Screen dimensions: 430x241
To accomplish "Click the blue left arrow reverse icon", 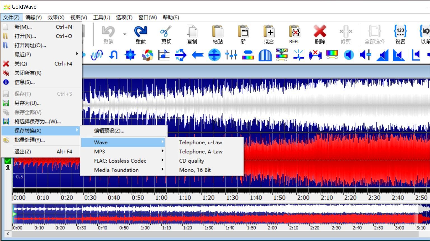I will pyautogui.click(x=197, y=55).
